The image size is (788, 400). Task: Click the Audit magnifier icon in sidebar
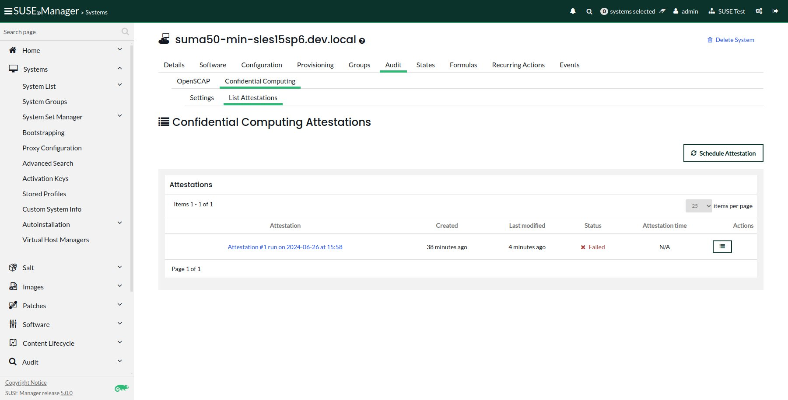[x=13, y=362]
